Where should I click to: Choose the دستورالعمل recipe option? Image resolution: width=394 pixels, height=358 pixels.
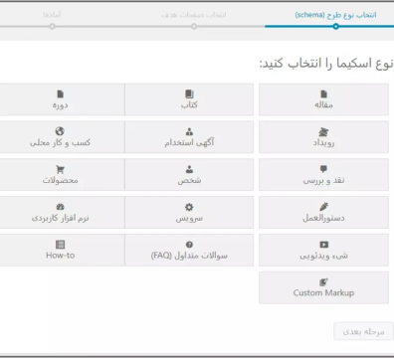(323, 212)
